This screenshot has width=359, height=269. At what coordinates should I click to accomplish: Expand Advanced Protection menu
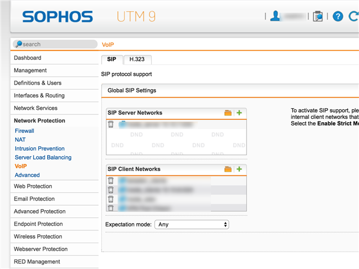(x=54, y=211)
